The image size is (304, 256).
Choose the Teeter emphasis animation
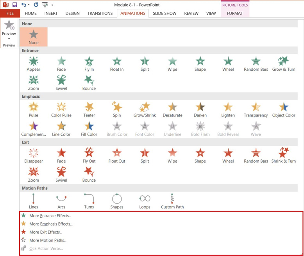coord(89,109)
